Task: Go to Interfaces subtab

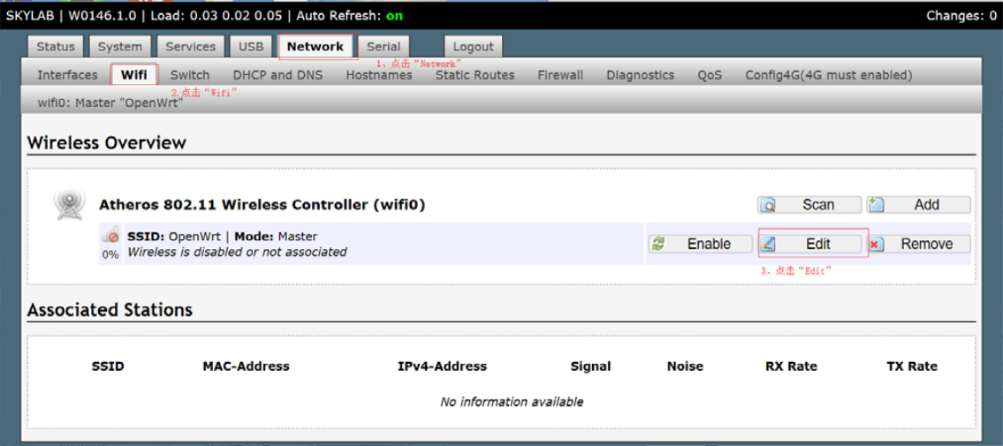Action: pos(67,75)
